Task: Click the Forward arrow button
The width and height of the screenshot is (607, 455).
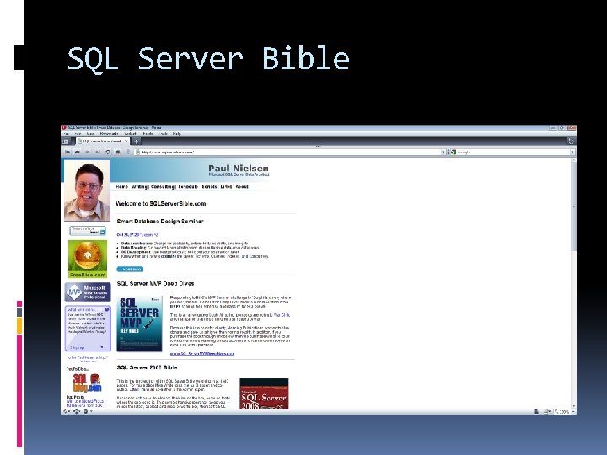Action: 88,152
